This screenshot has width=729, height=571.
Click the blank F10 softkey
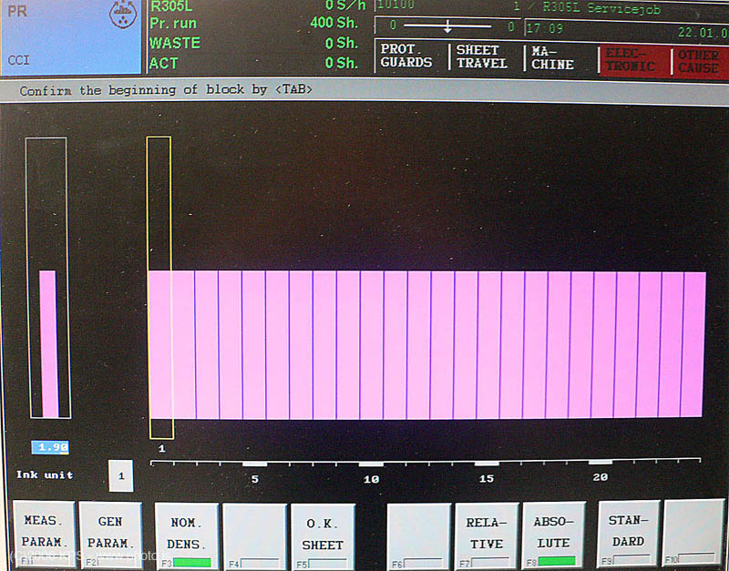[x=693, y=532]
